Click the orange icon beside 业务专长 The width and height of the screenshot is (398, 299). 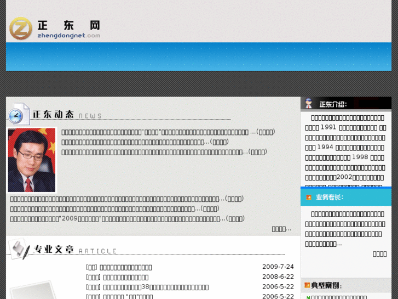(309, 198)
